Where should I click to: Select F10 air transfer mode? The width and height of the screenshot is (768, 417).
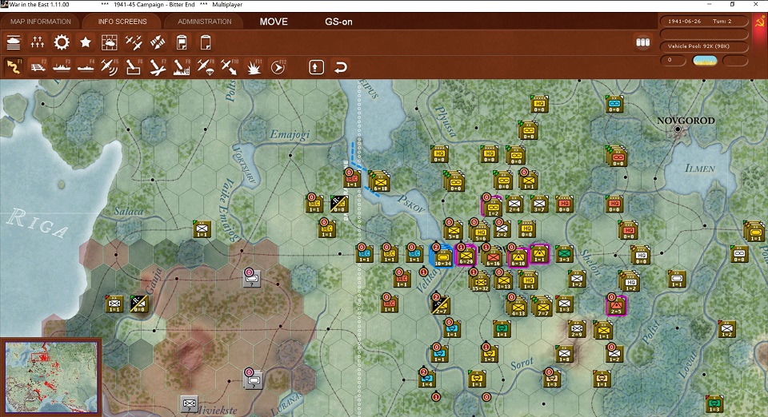(230, 67)
